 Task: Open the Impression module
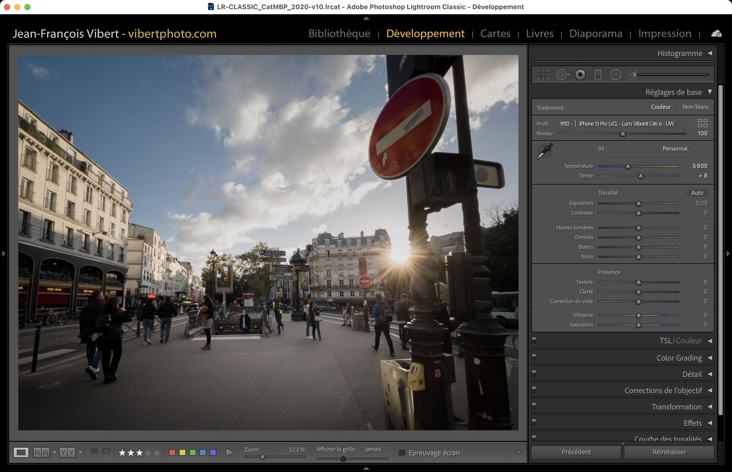coord(665,33)
